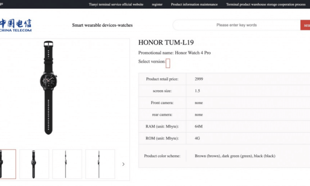Select the 'ROM (unit: Mbyte):' label cell

[162, 138]
